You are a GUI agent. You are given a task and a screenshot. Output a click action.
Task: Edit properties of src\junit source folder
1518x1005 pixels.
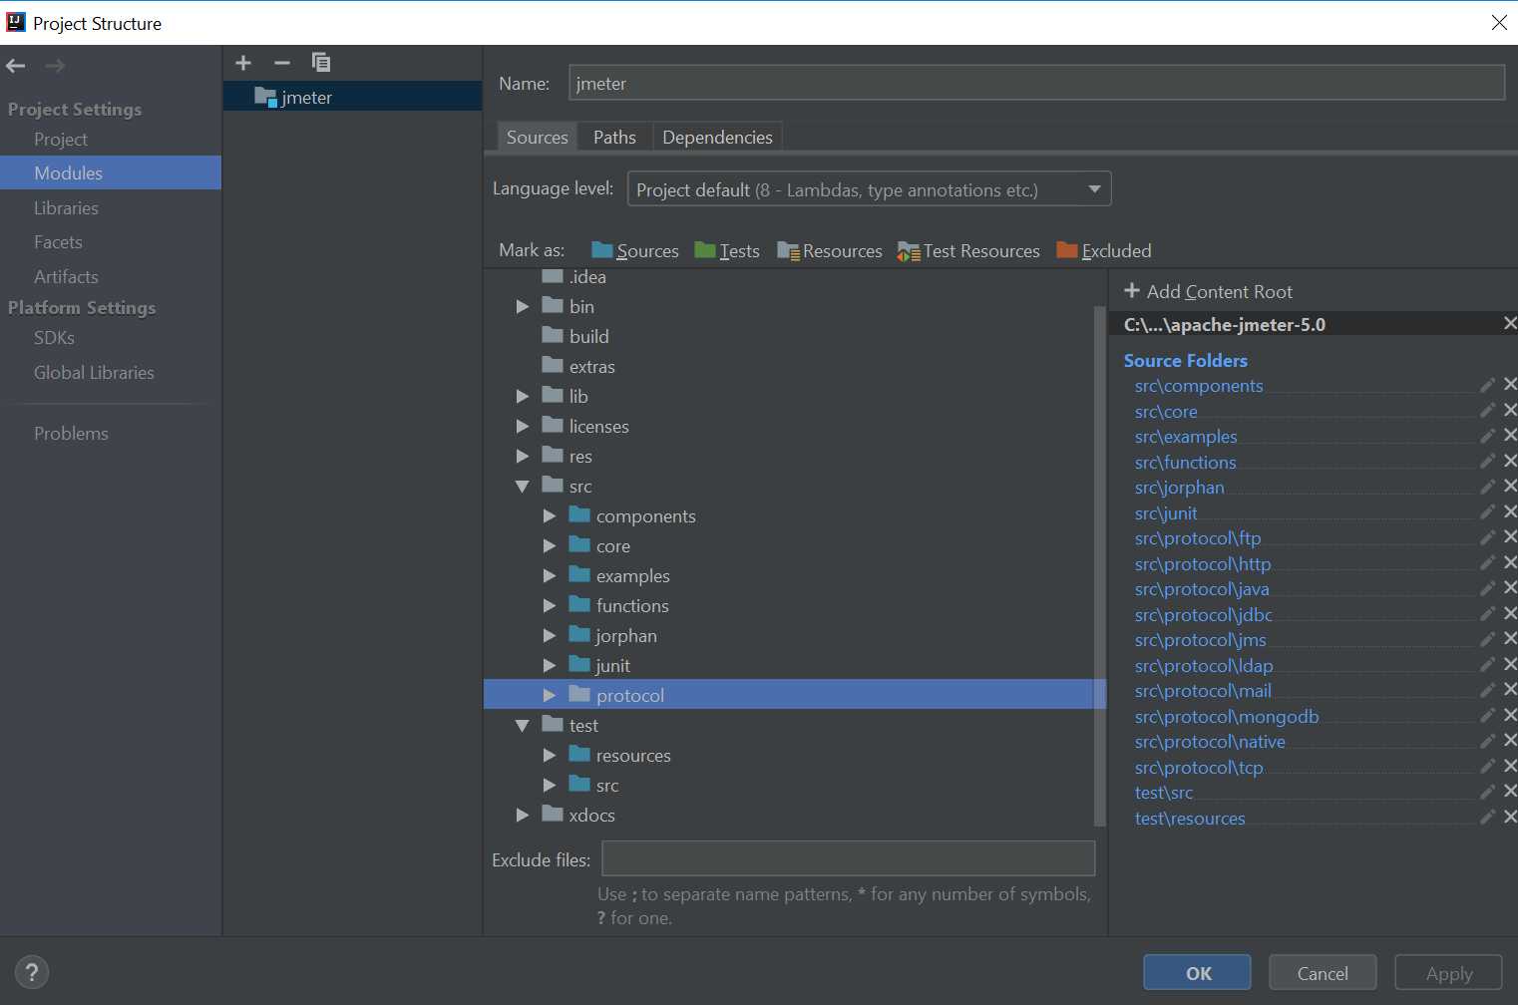[1487, 512]
